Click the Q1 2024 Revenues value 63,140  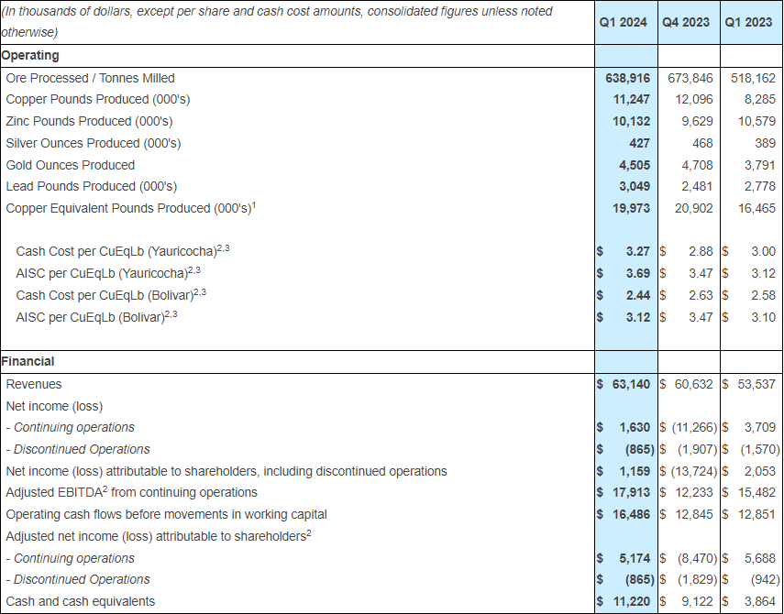pos(631,385)
